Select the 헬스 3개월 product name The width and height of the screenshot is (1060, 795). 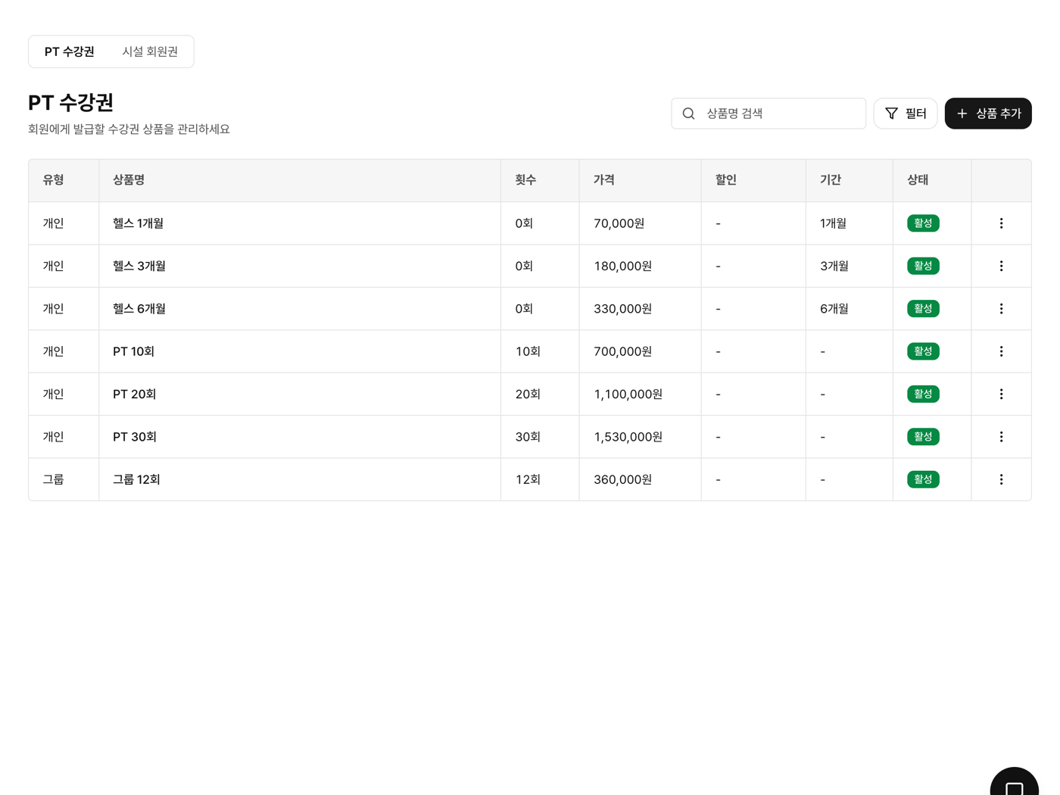139,266
